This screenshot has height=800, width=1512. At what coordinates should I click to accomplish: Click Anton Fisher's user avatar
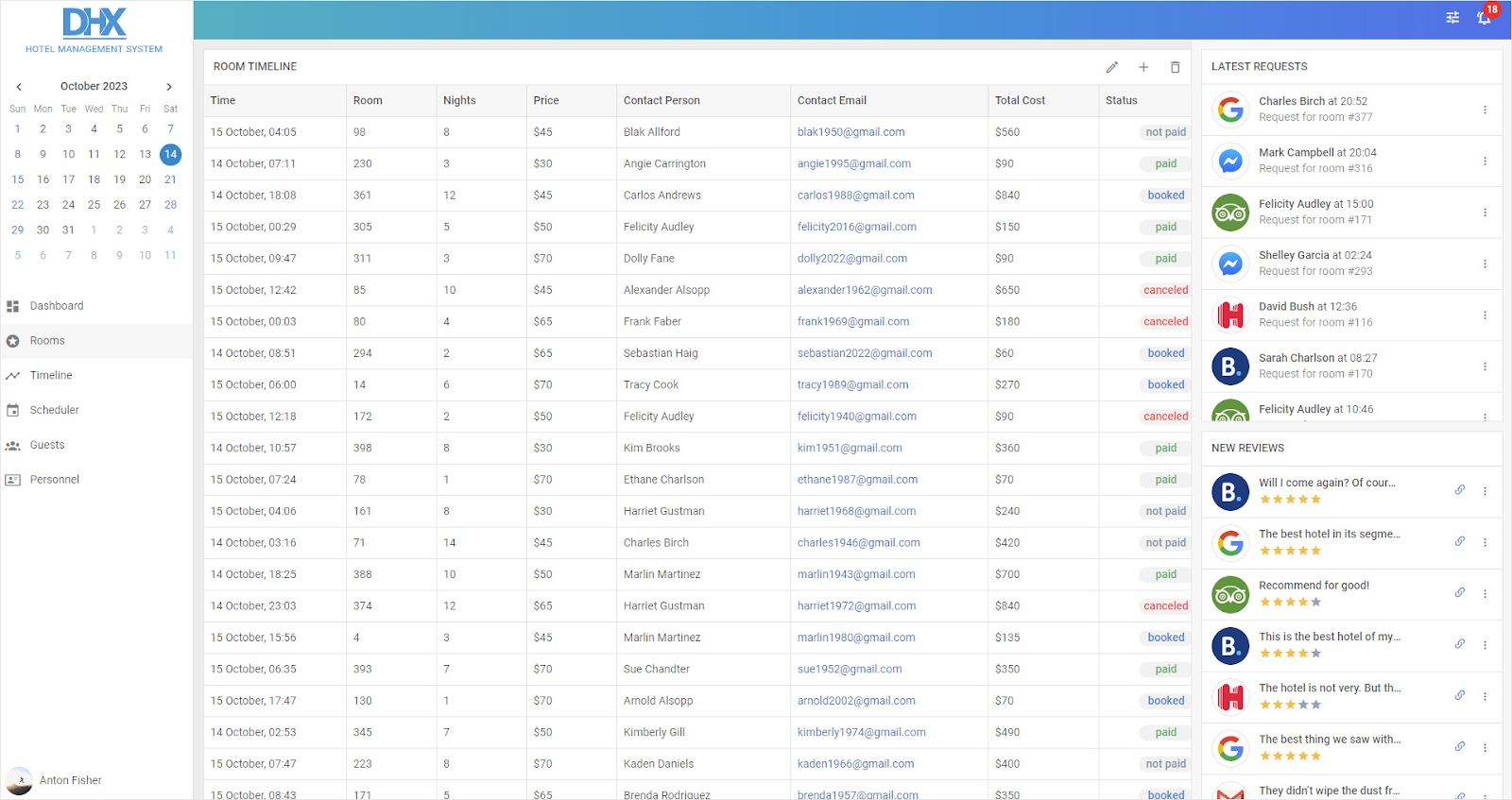pyautogui.click(x=19, y=780)
